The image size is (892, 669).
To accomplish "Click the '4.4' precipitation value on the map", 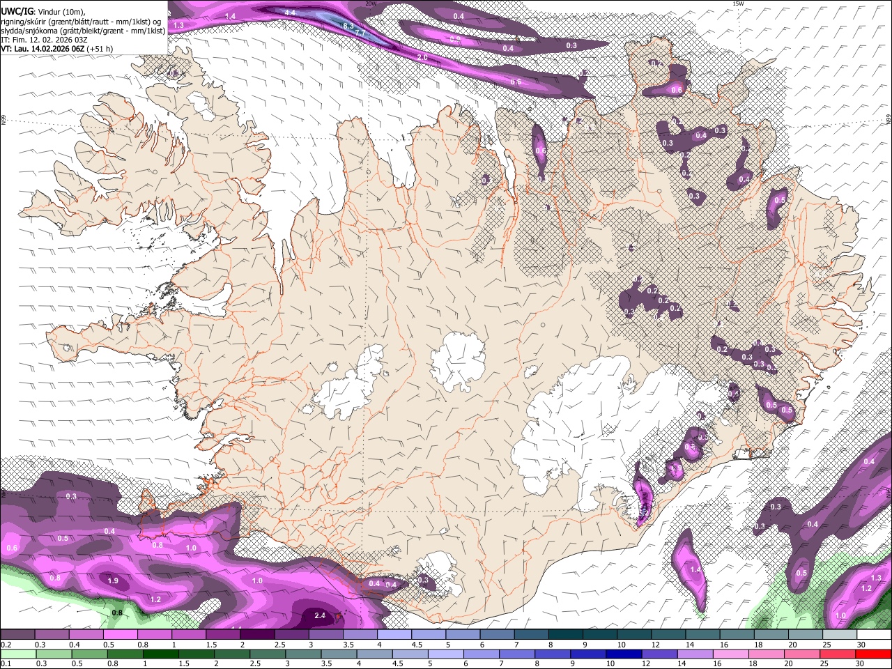I will click(291, 13).
